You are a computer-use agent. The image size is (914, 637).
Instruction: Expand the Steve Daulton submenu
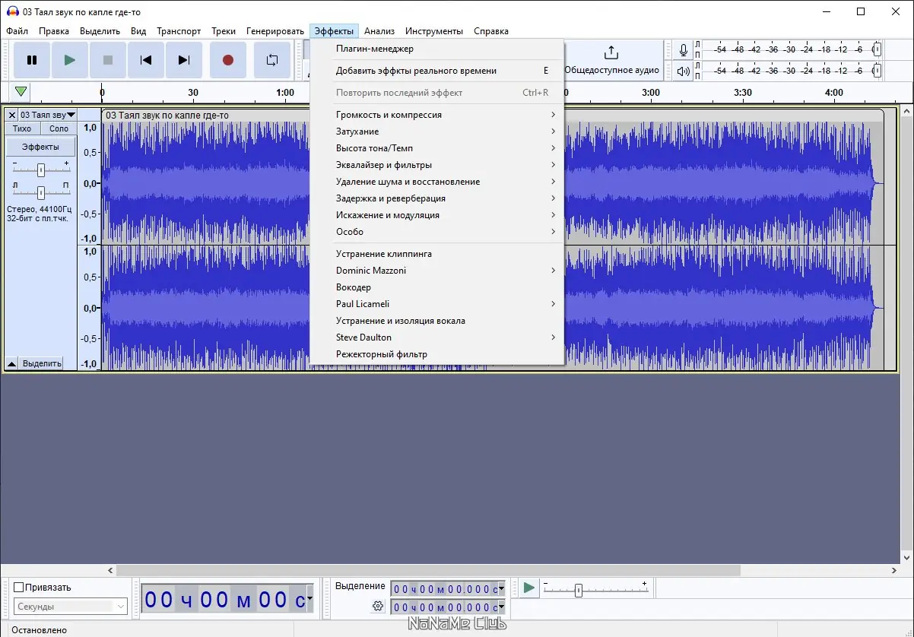(x=437, y=338)
